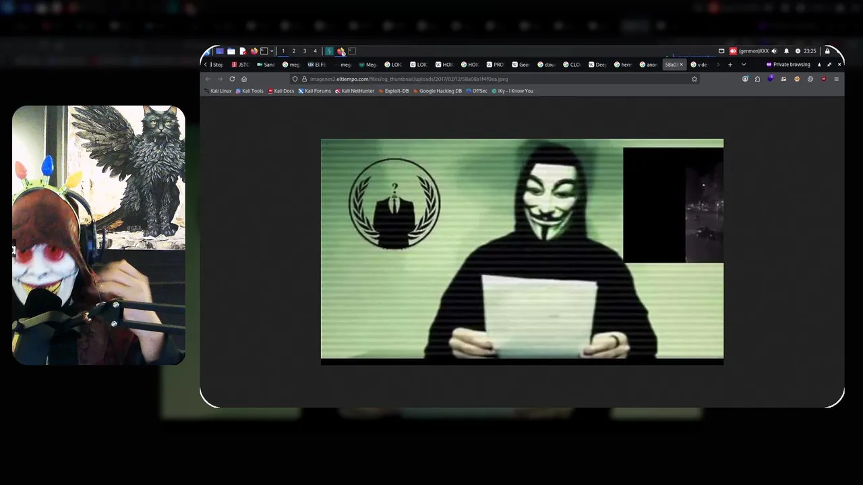863x485 pixels.
Task: Open the Kali Tools bookmark
Action: [249, 91]
